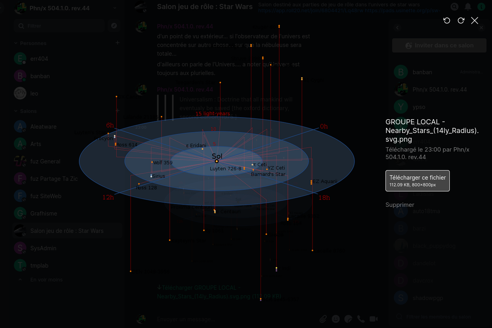Open the fuz Partage Ta Zic room

67,179
